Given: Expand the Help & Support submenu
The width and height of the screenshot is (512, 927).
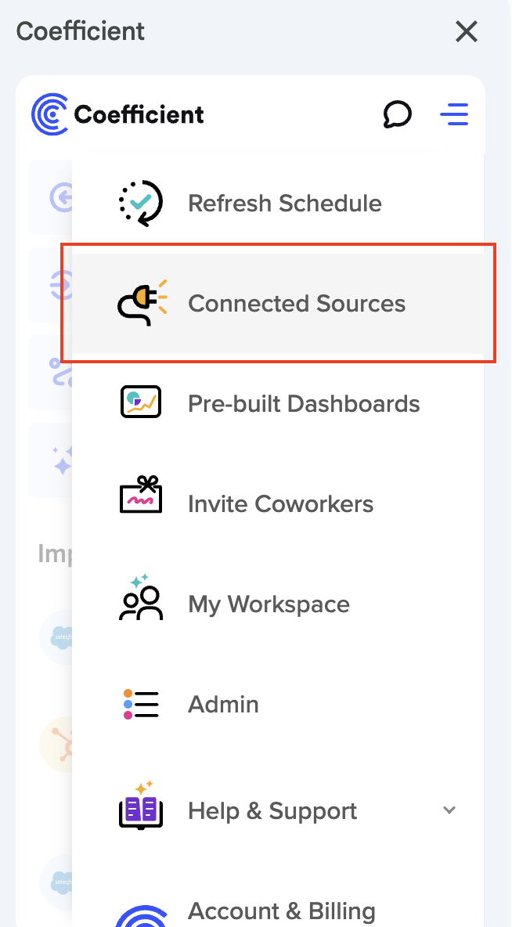Looking at the screenshot, I should 449,810.
